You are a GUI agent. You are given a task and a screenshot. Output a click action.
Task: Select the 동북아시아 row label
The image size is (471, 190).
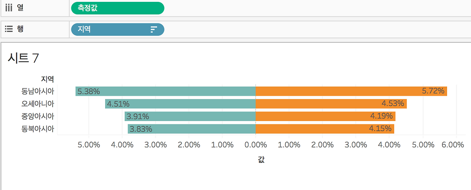click(38, 129)
